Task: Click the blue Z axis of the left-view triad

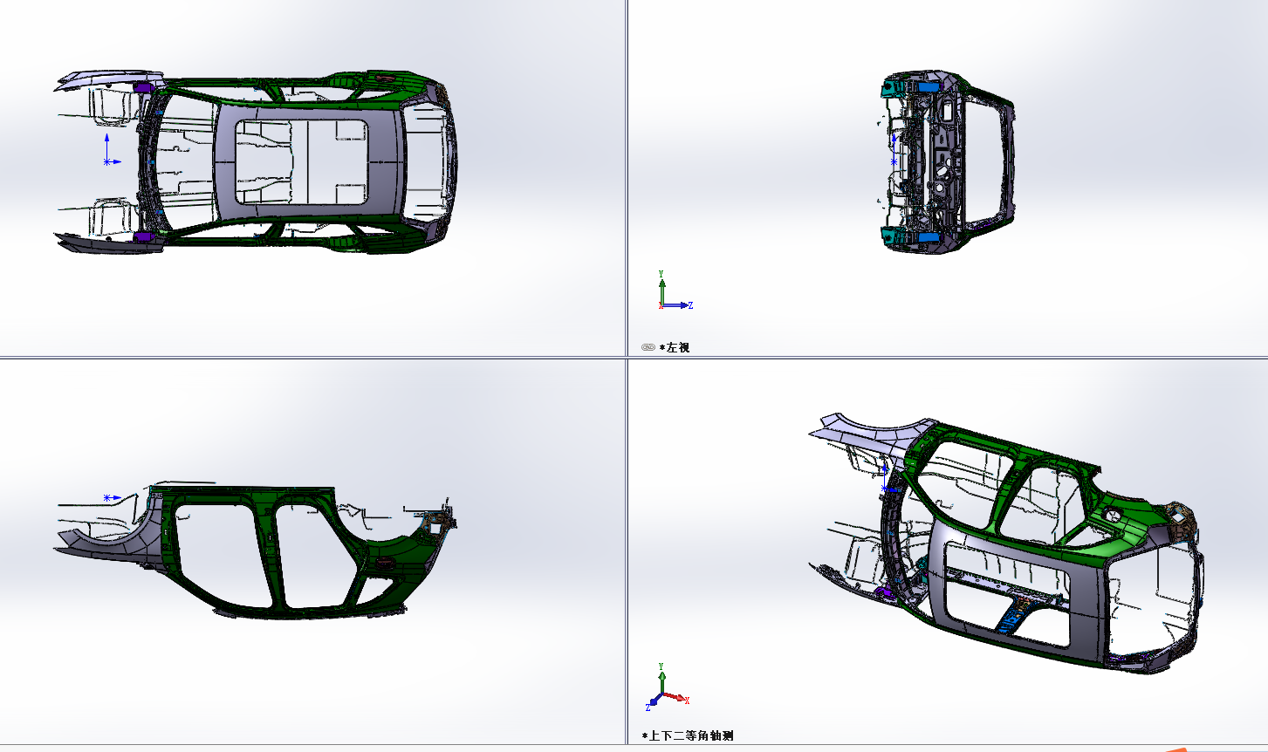Action: pos(676,305)
